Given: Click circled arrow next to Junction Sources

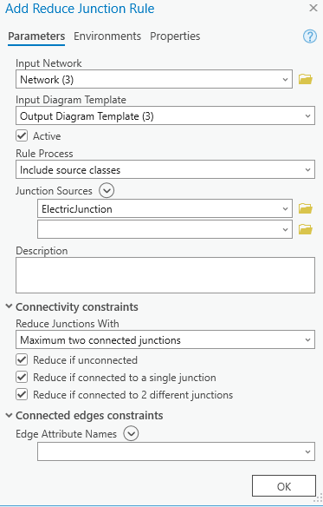Looking at the screenshot, I should pos(107,191).
